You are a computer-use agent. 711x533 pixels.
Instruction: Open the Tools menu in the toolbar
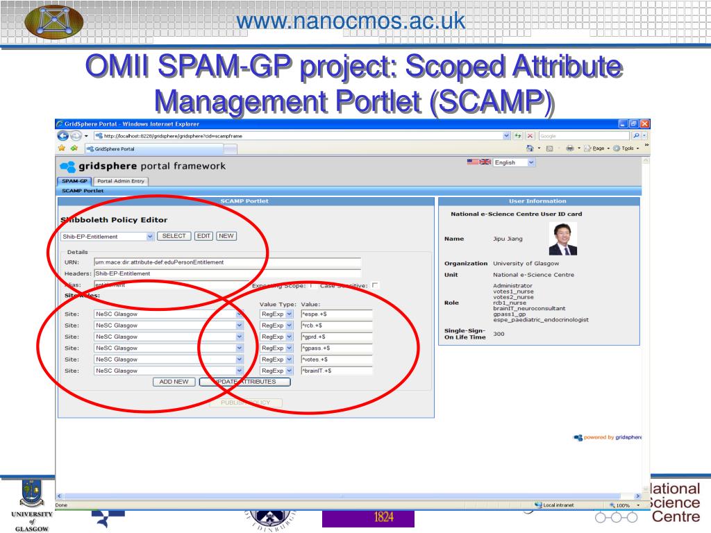626,149
